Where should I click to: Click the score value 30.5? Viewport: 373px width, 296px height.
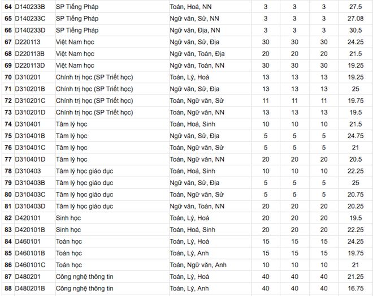[355, 29]
